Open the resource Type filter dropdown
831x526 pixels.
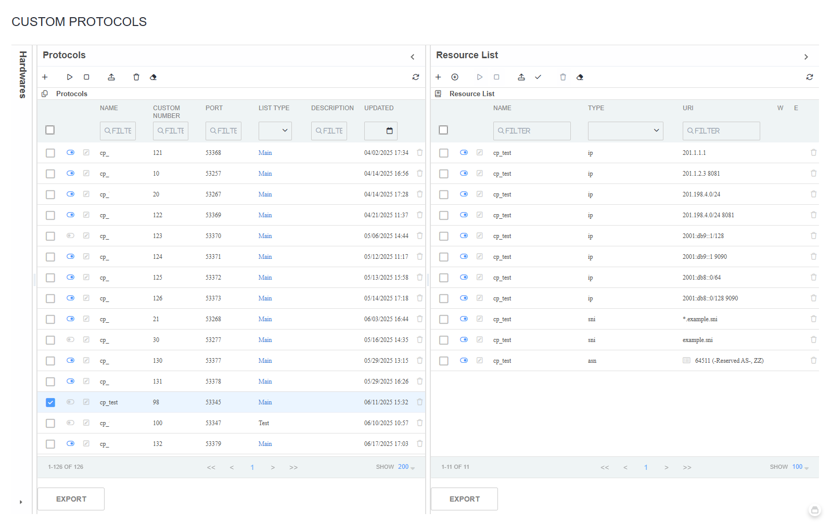[x=625, y=131]
